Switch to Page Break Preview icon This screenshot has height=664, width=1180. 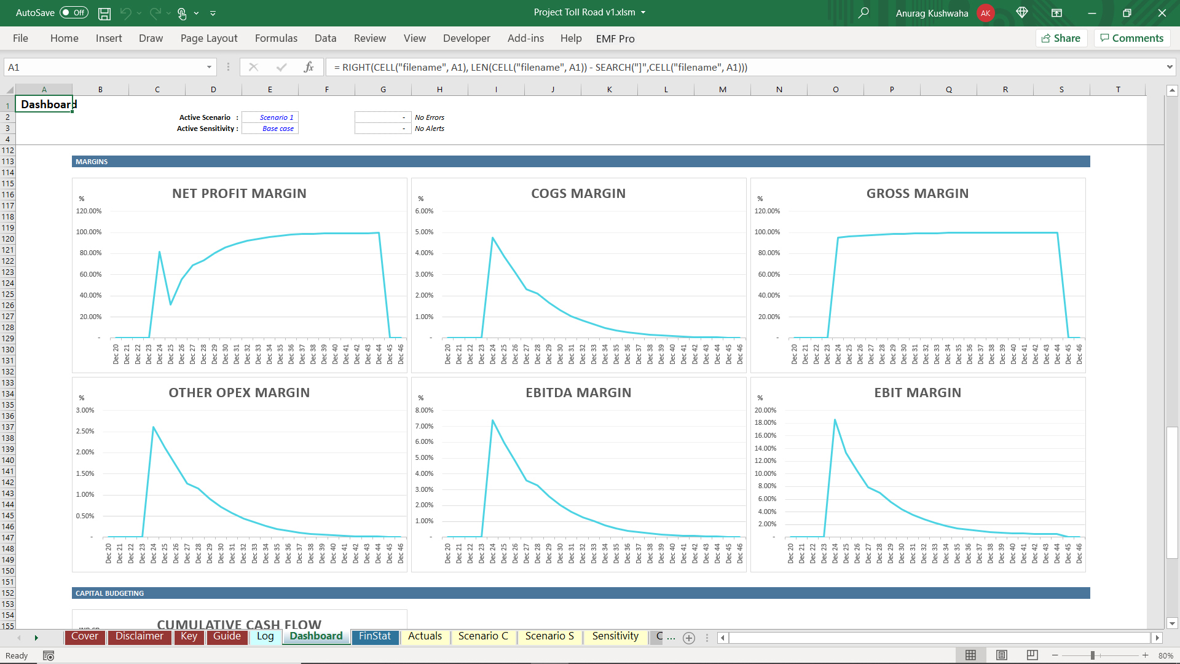(1032, 655)
